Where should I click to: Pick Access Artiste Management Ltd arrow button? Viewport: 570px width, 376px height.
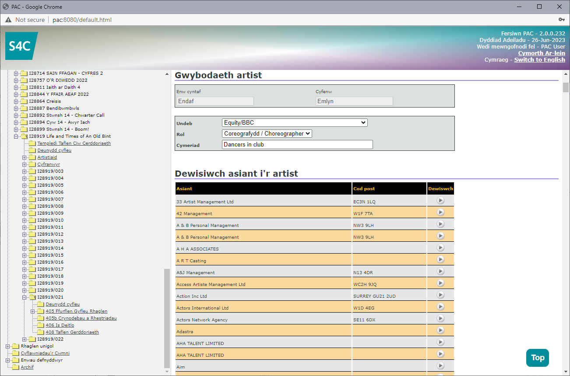click(440, 283)
